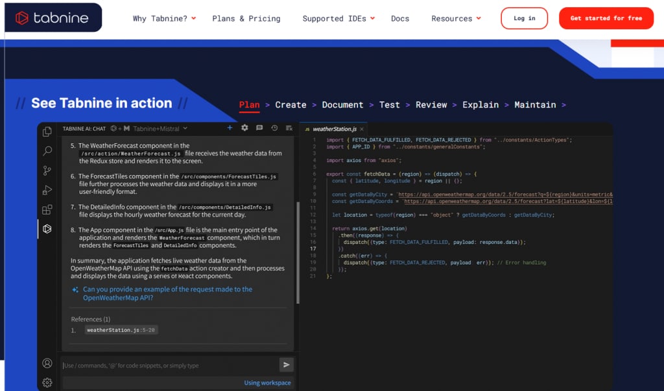Click References (1) heading
This screenshot has height=391, width=664.
pos(91,320)
